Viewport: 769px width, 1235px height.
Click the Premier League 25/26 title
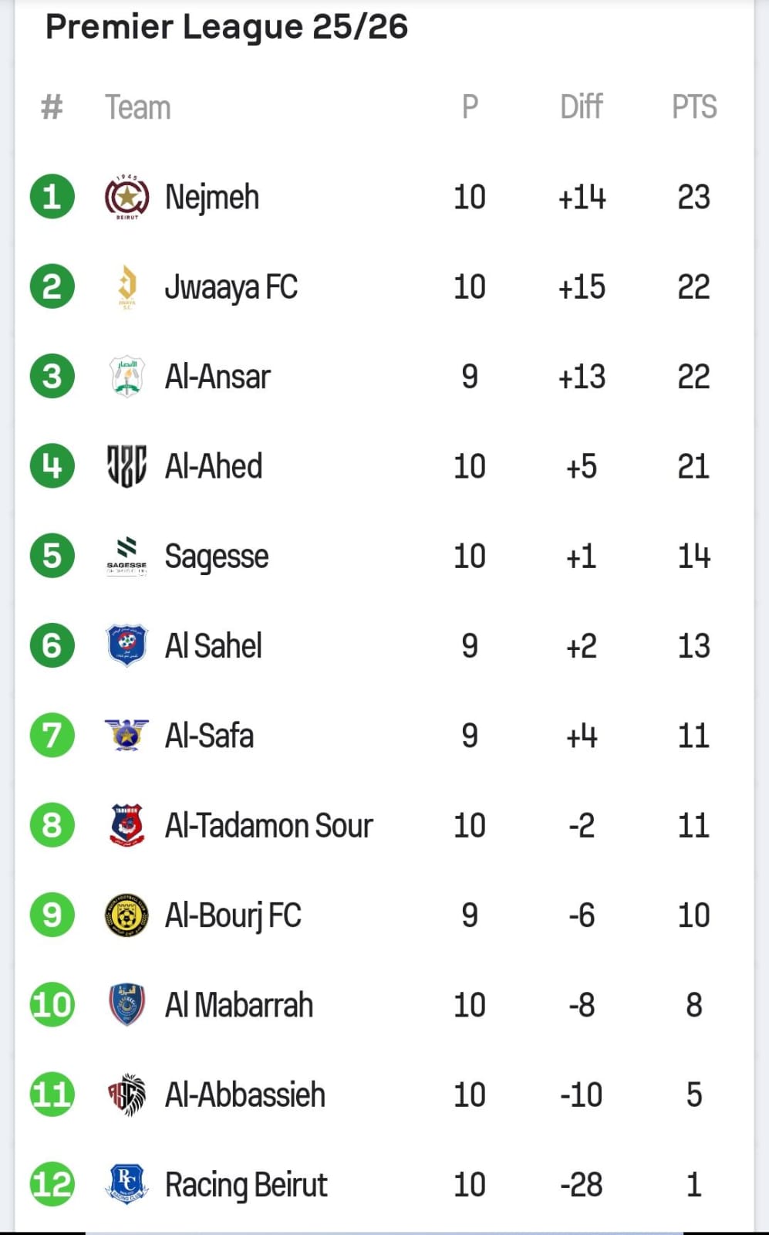[x=227, y=27]
